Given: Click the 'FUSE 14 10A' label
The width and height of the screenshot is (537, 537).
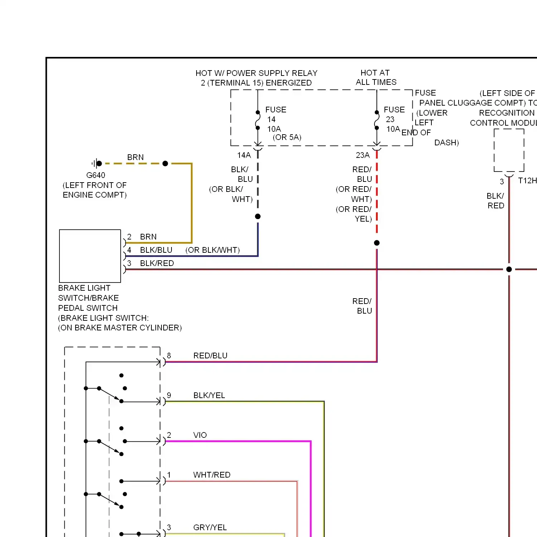Looking at the screenshot, I should [x=276, y=119].
